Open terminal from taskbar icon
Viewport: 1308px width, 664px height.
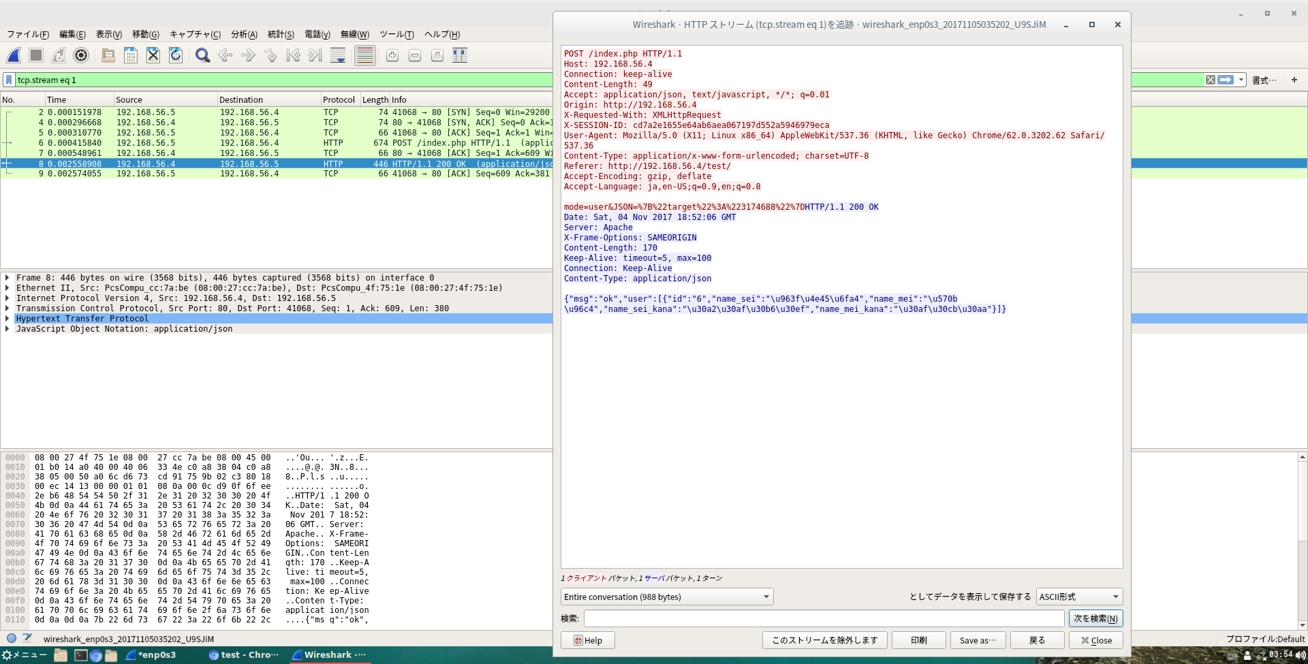pyautogui.click(x=80, y=655)
